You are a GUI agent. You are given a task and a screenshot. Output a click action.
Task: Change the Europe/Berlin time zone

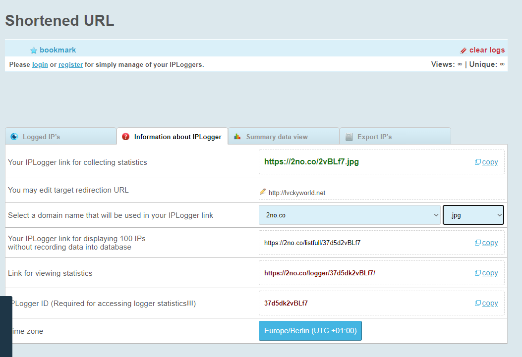coord(310,331)
